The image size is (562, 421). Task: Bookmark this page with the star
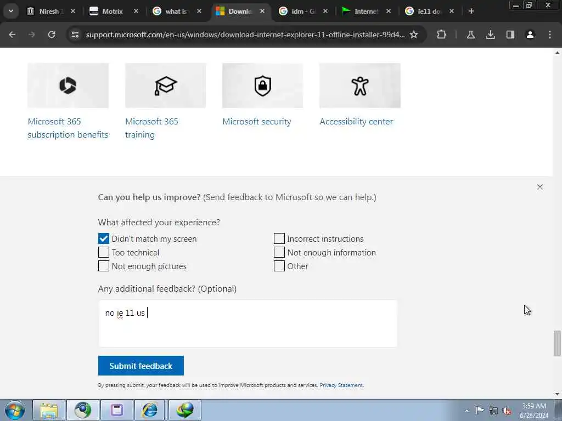[414, 35]
